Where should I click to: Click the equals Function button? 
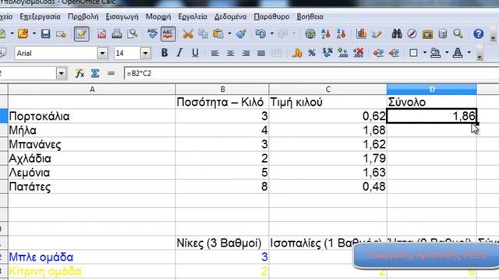pos(111,74)
